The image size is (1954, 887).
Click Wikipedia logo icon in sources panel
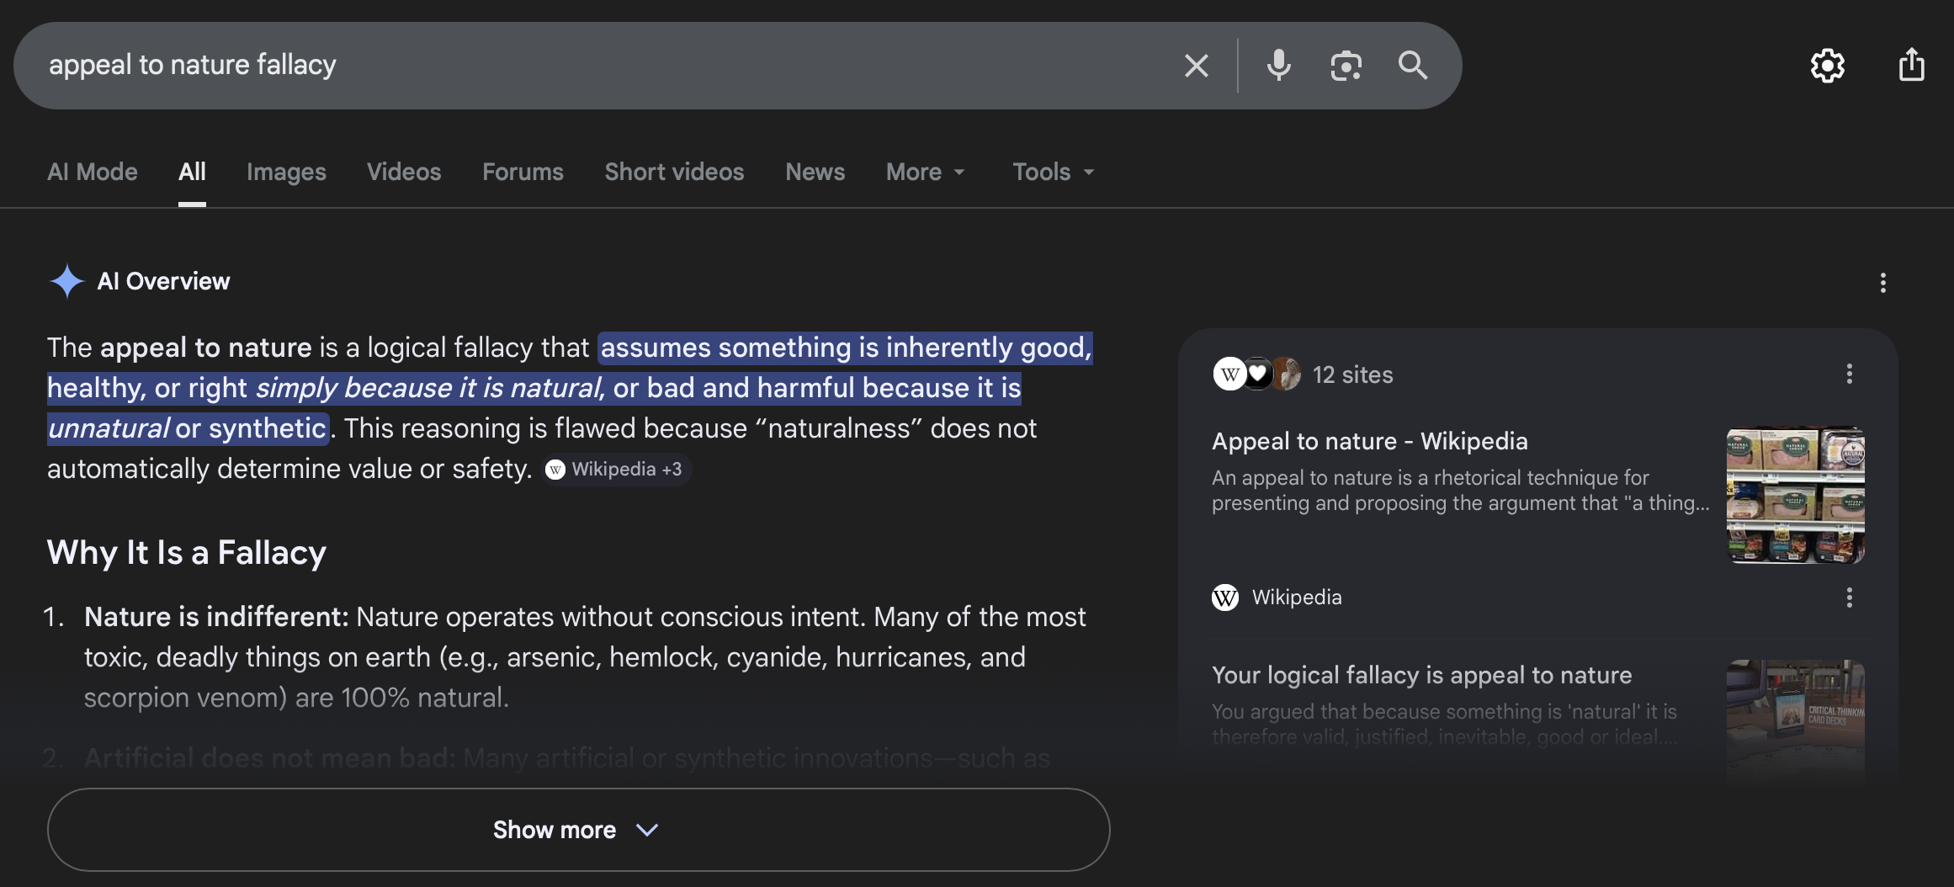tap(1225, 598)
